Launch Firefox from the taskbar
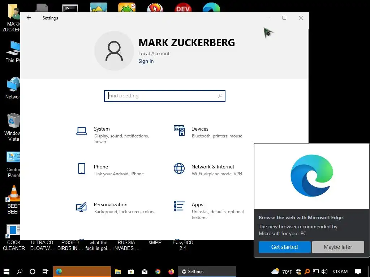 (x=171, y=272)
